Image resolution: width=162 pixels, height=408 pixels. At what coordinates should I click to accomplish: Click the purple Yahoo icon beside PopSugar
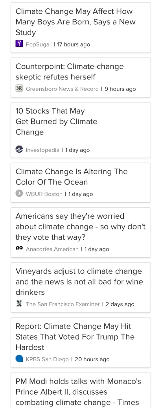tap(19, 44)
